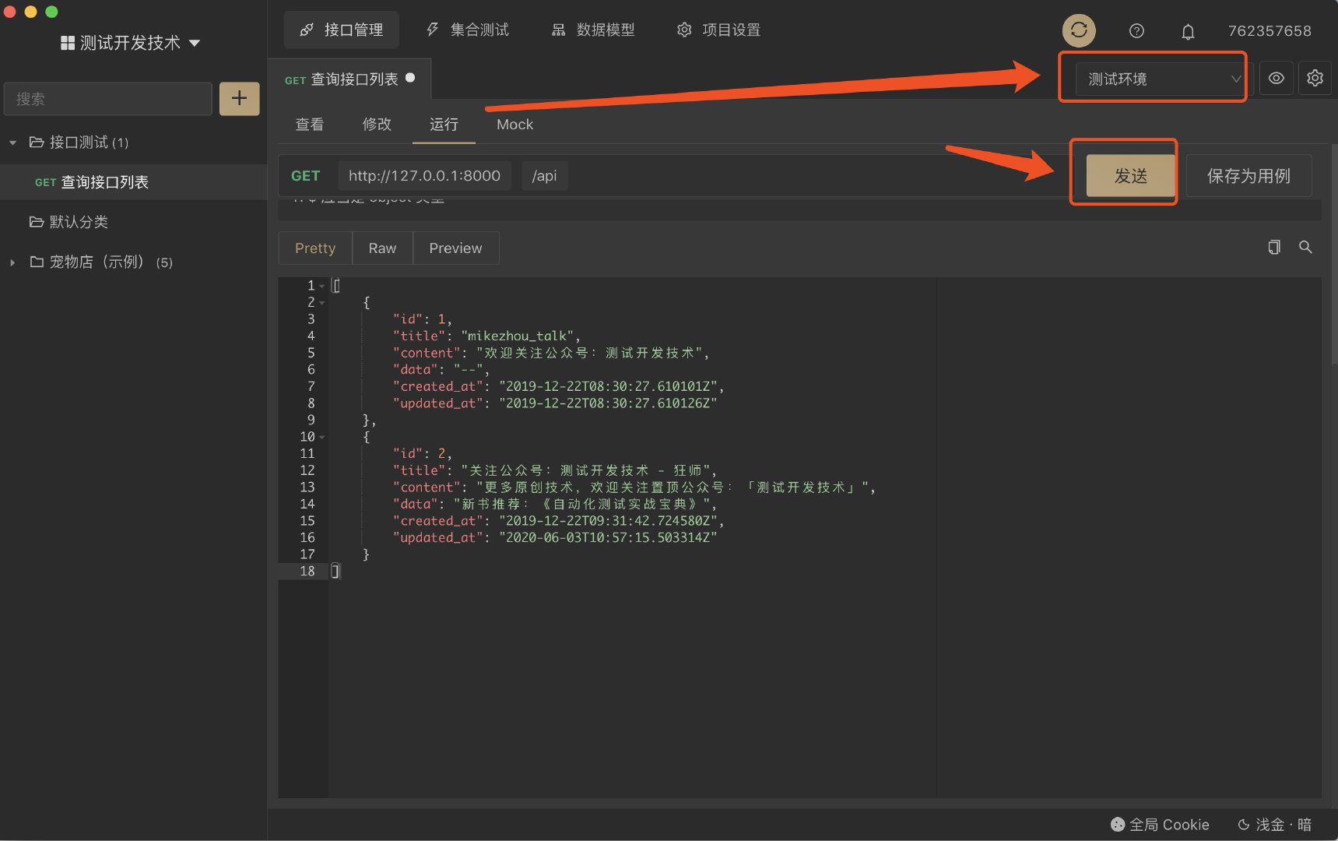Open the 测试开发技术 project dropdown arrow
Screen dimensions: 1338x841
195,43
